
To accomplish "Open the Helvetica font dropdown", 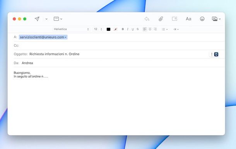I will 71,29.
